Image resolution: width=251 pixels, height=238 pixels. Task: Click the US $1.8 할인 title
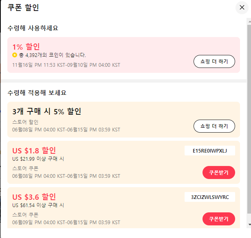34,151
